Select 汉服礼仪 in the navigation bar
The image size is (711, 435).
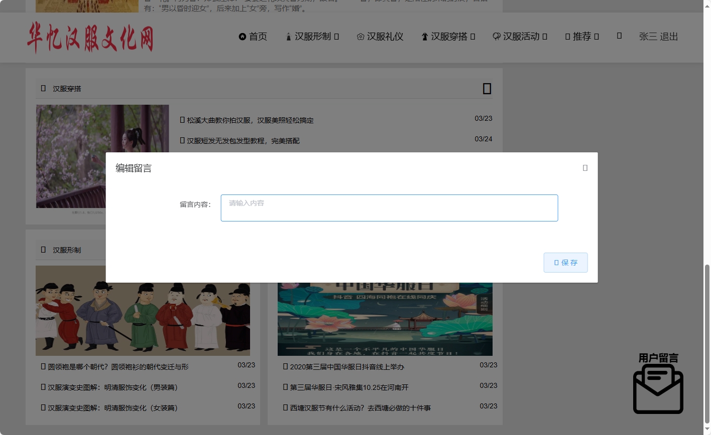[386, 37]
